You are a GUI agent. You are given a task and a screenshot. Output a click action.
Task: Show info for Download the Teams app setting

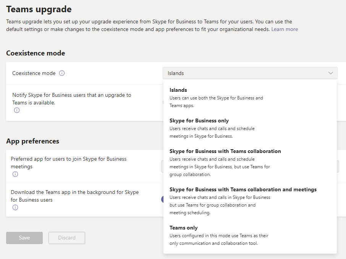click(15, 207)
